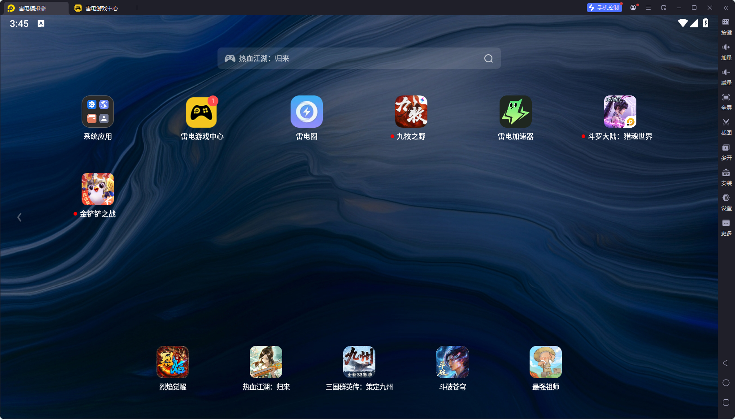This screenshot has height=419, width=735.
Task: Tap the Android back triangle button
Action: click(x=726, y=363)
